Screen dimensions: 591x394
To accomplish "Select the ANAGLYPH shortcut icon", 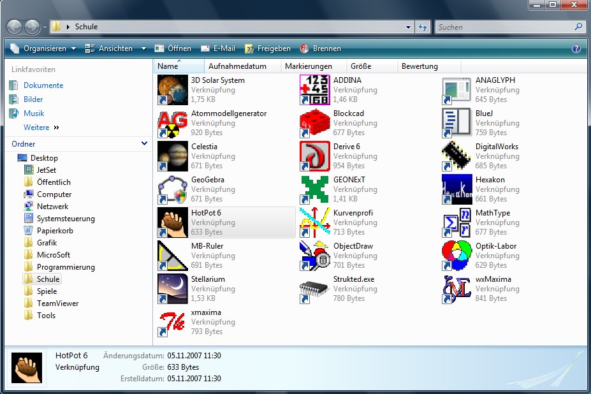I will pos(457,90).
